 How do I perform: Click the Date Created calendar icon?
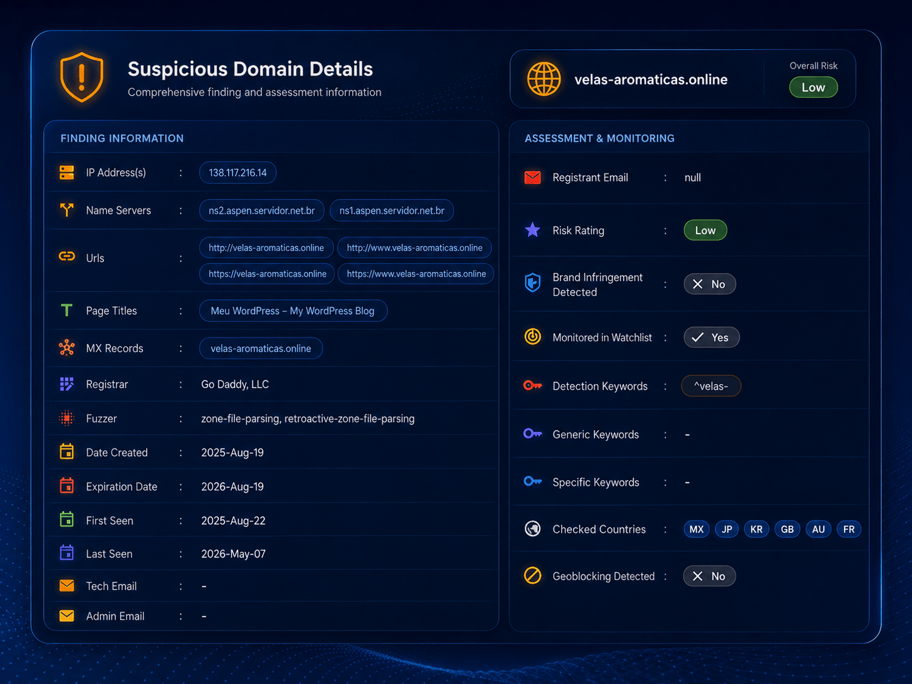[67, 452]
